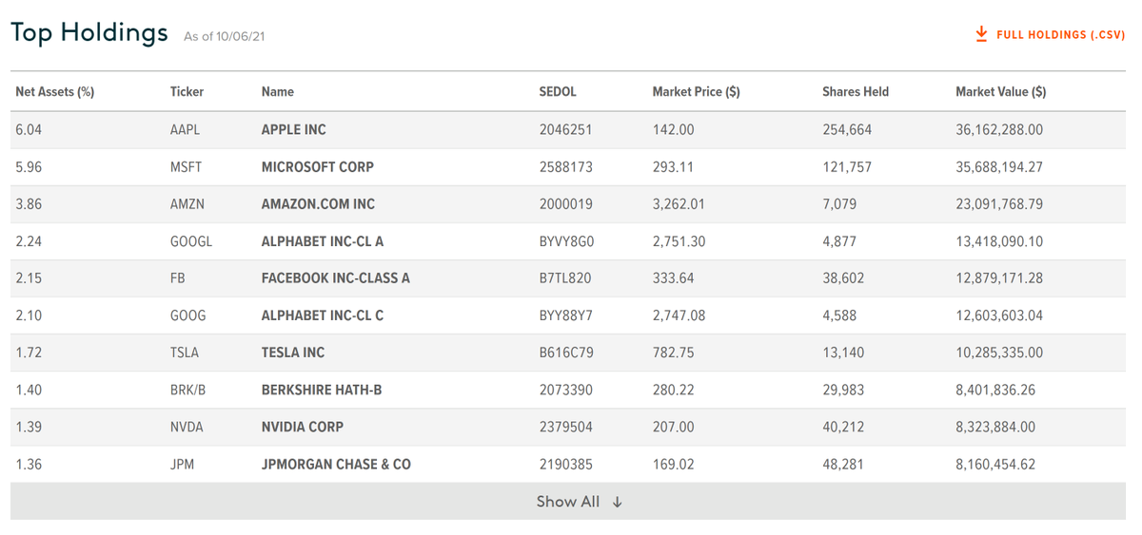The image size is (1142, 535).
Task: Click the GOOGL ticker
Action: (191, 241)
